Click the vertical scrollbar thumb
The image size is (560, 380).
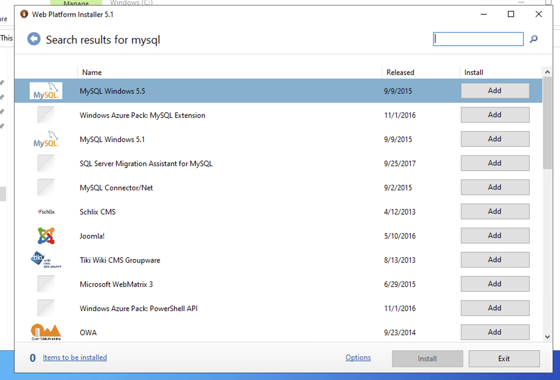coord(547,123)
